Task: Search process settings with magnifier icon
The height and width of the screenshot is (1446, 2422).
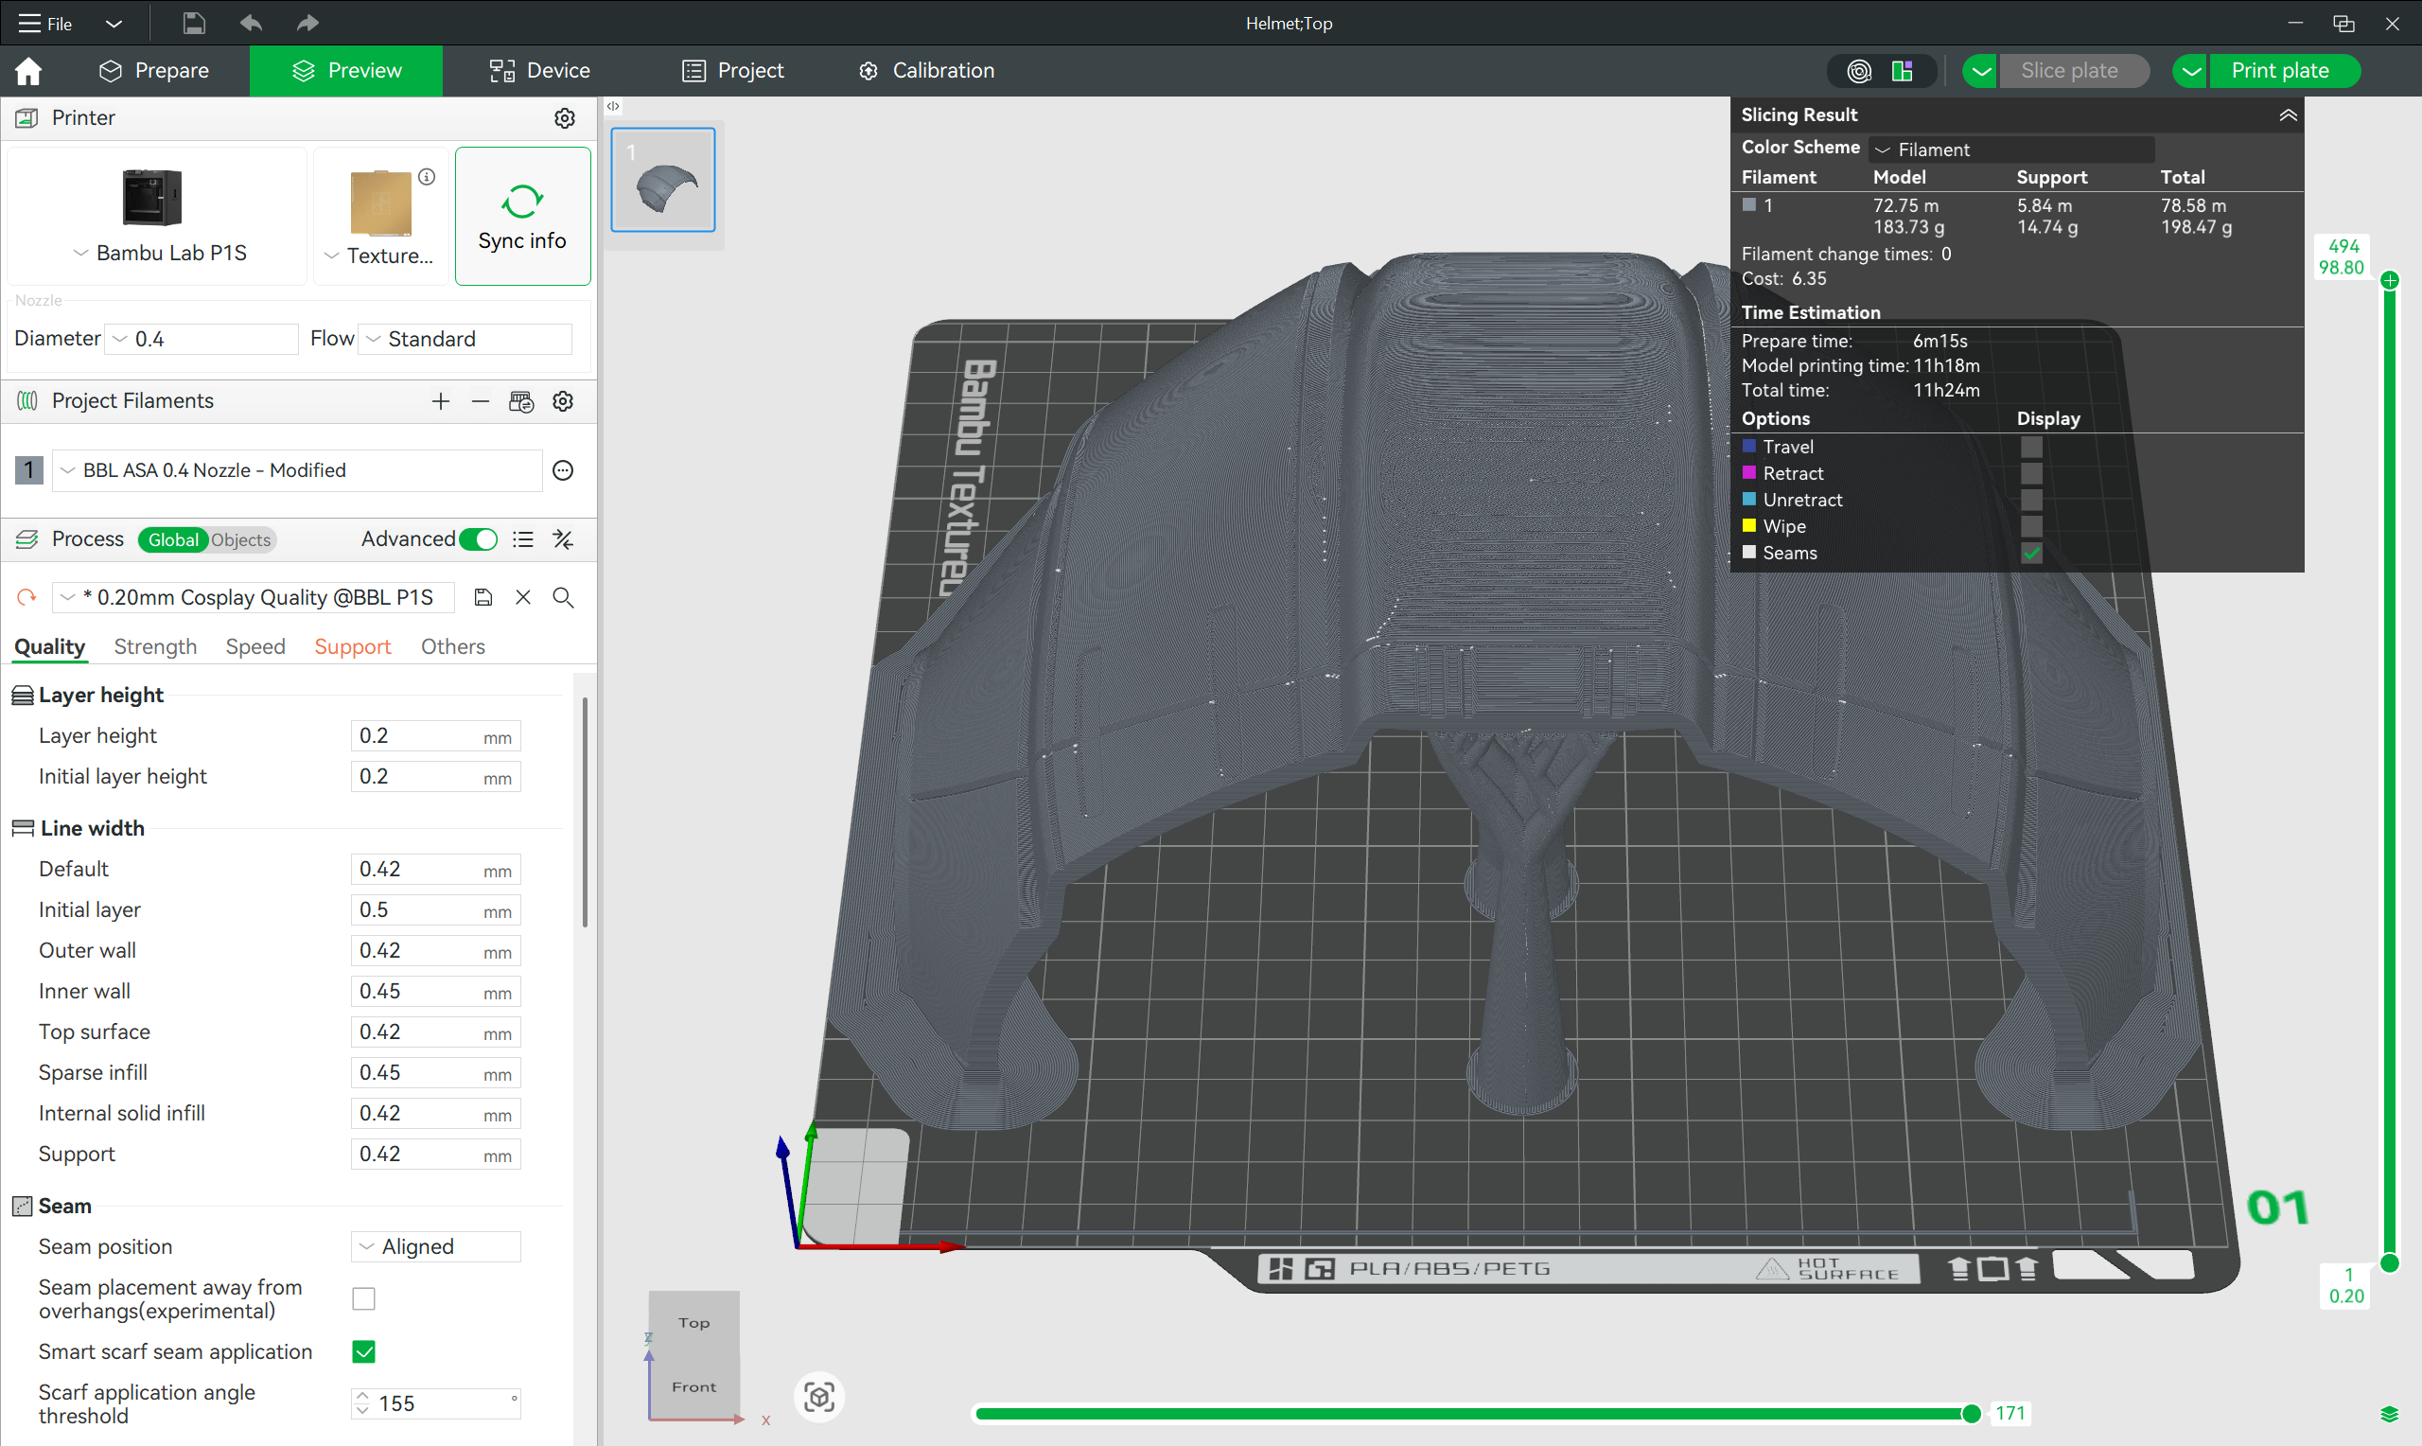Action: click(x=563, y=597)
